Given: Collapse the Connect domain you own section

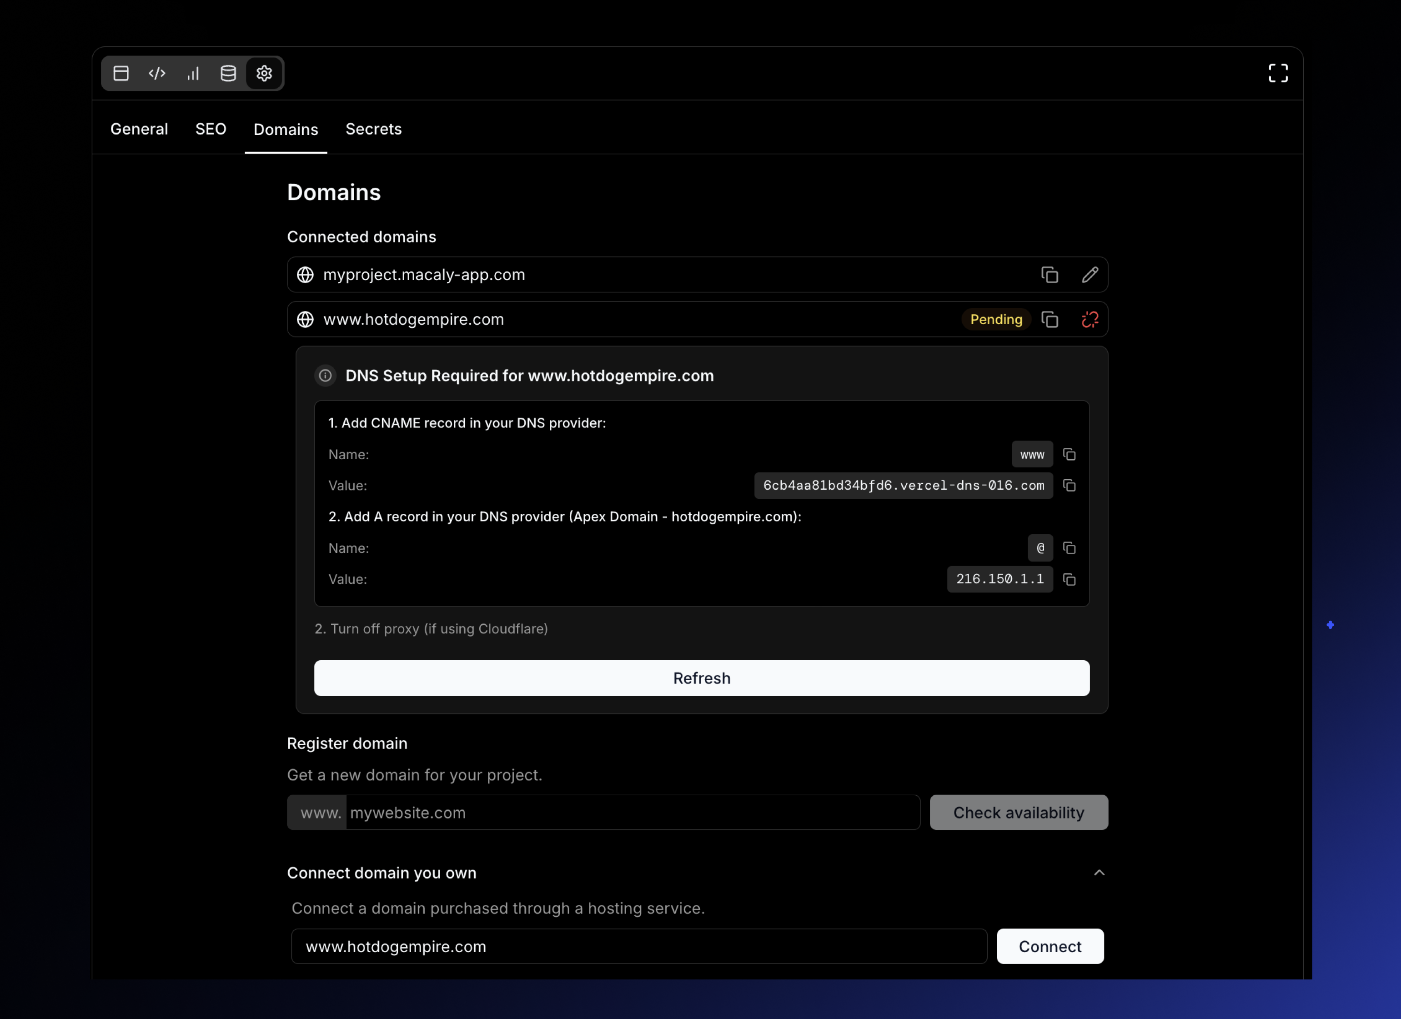Looking at the screenshot, I should (1099, 872).
